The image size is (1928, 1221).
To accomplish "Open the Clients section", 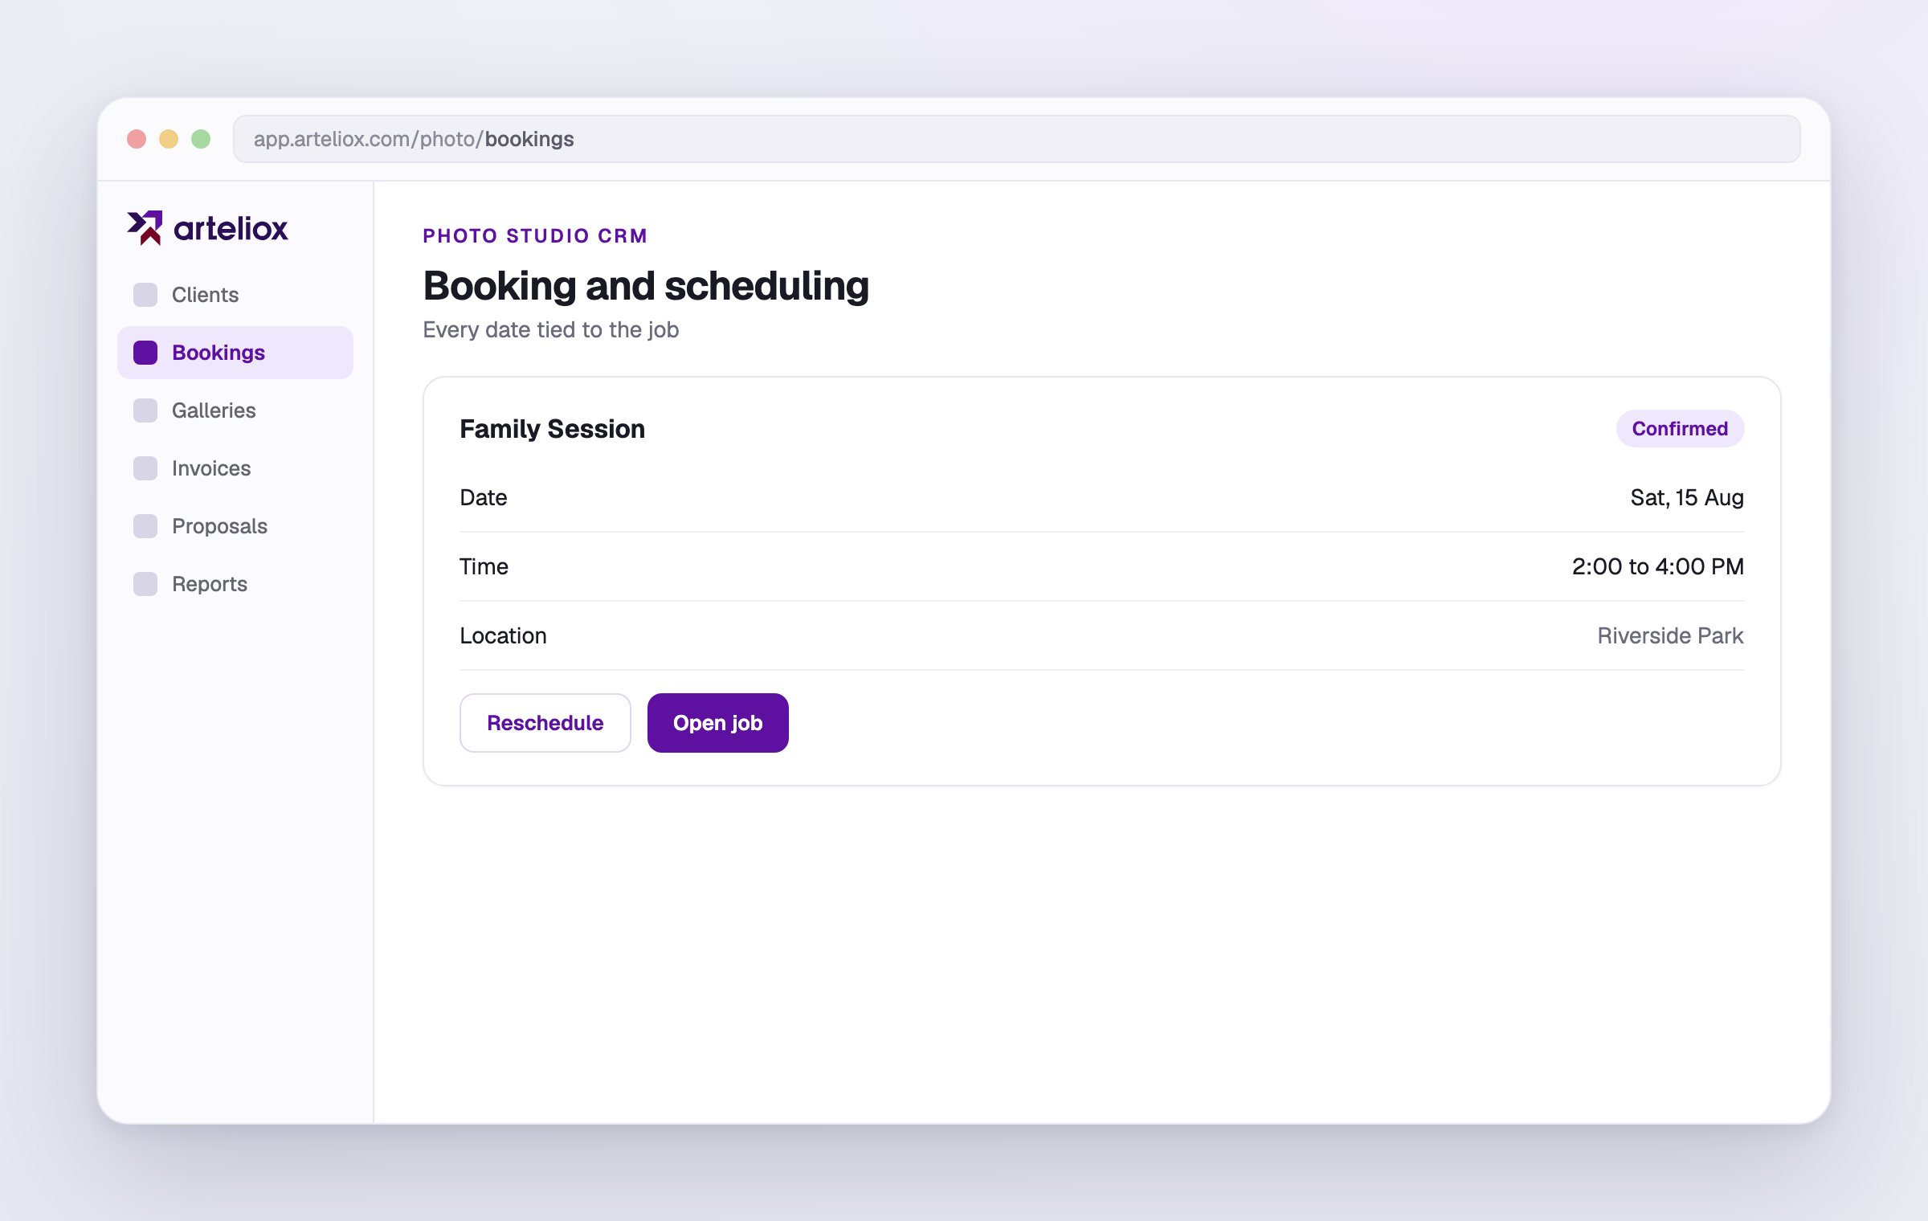I will (x=235, y=295).
